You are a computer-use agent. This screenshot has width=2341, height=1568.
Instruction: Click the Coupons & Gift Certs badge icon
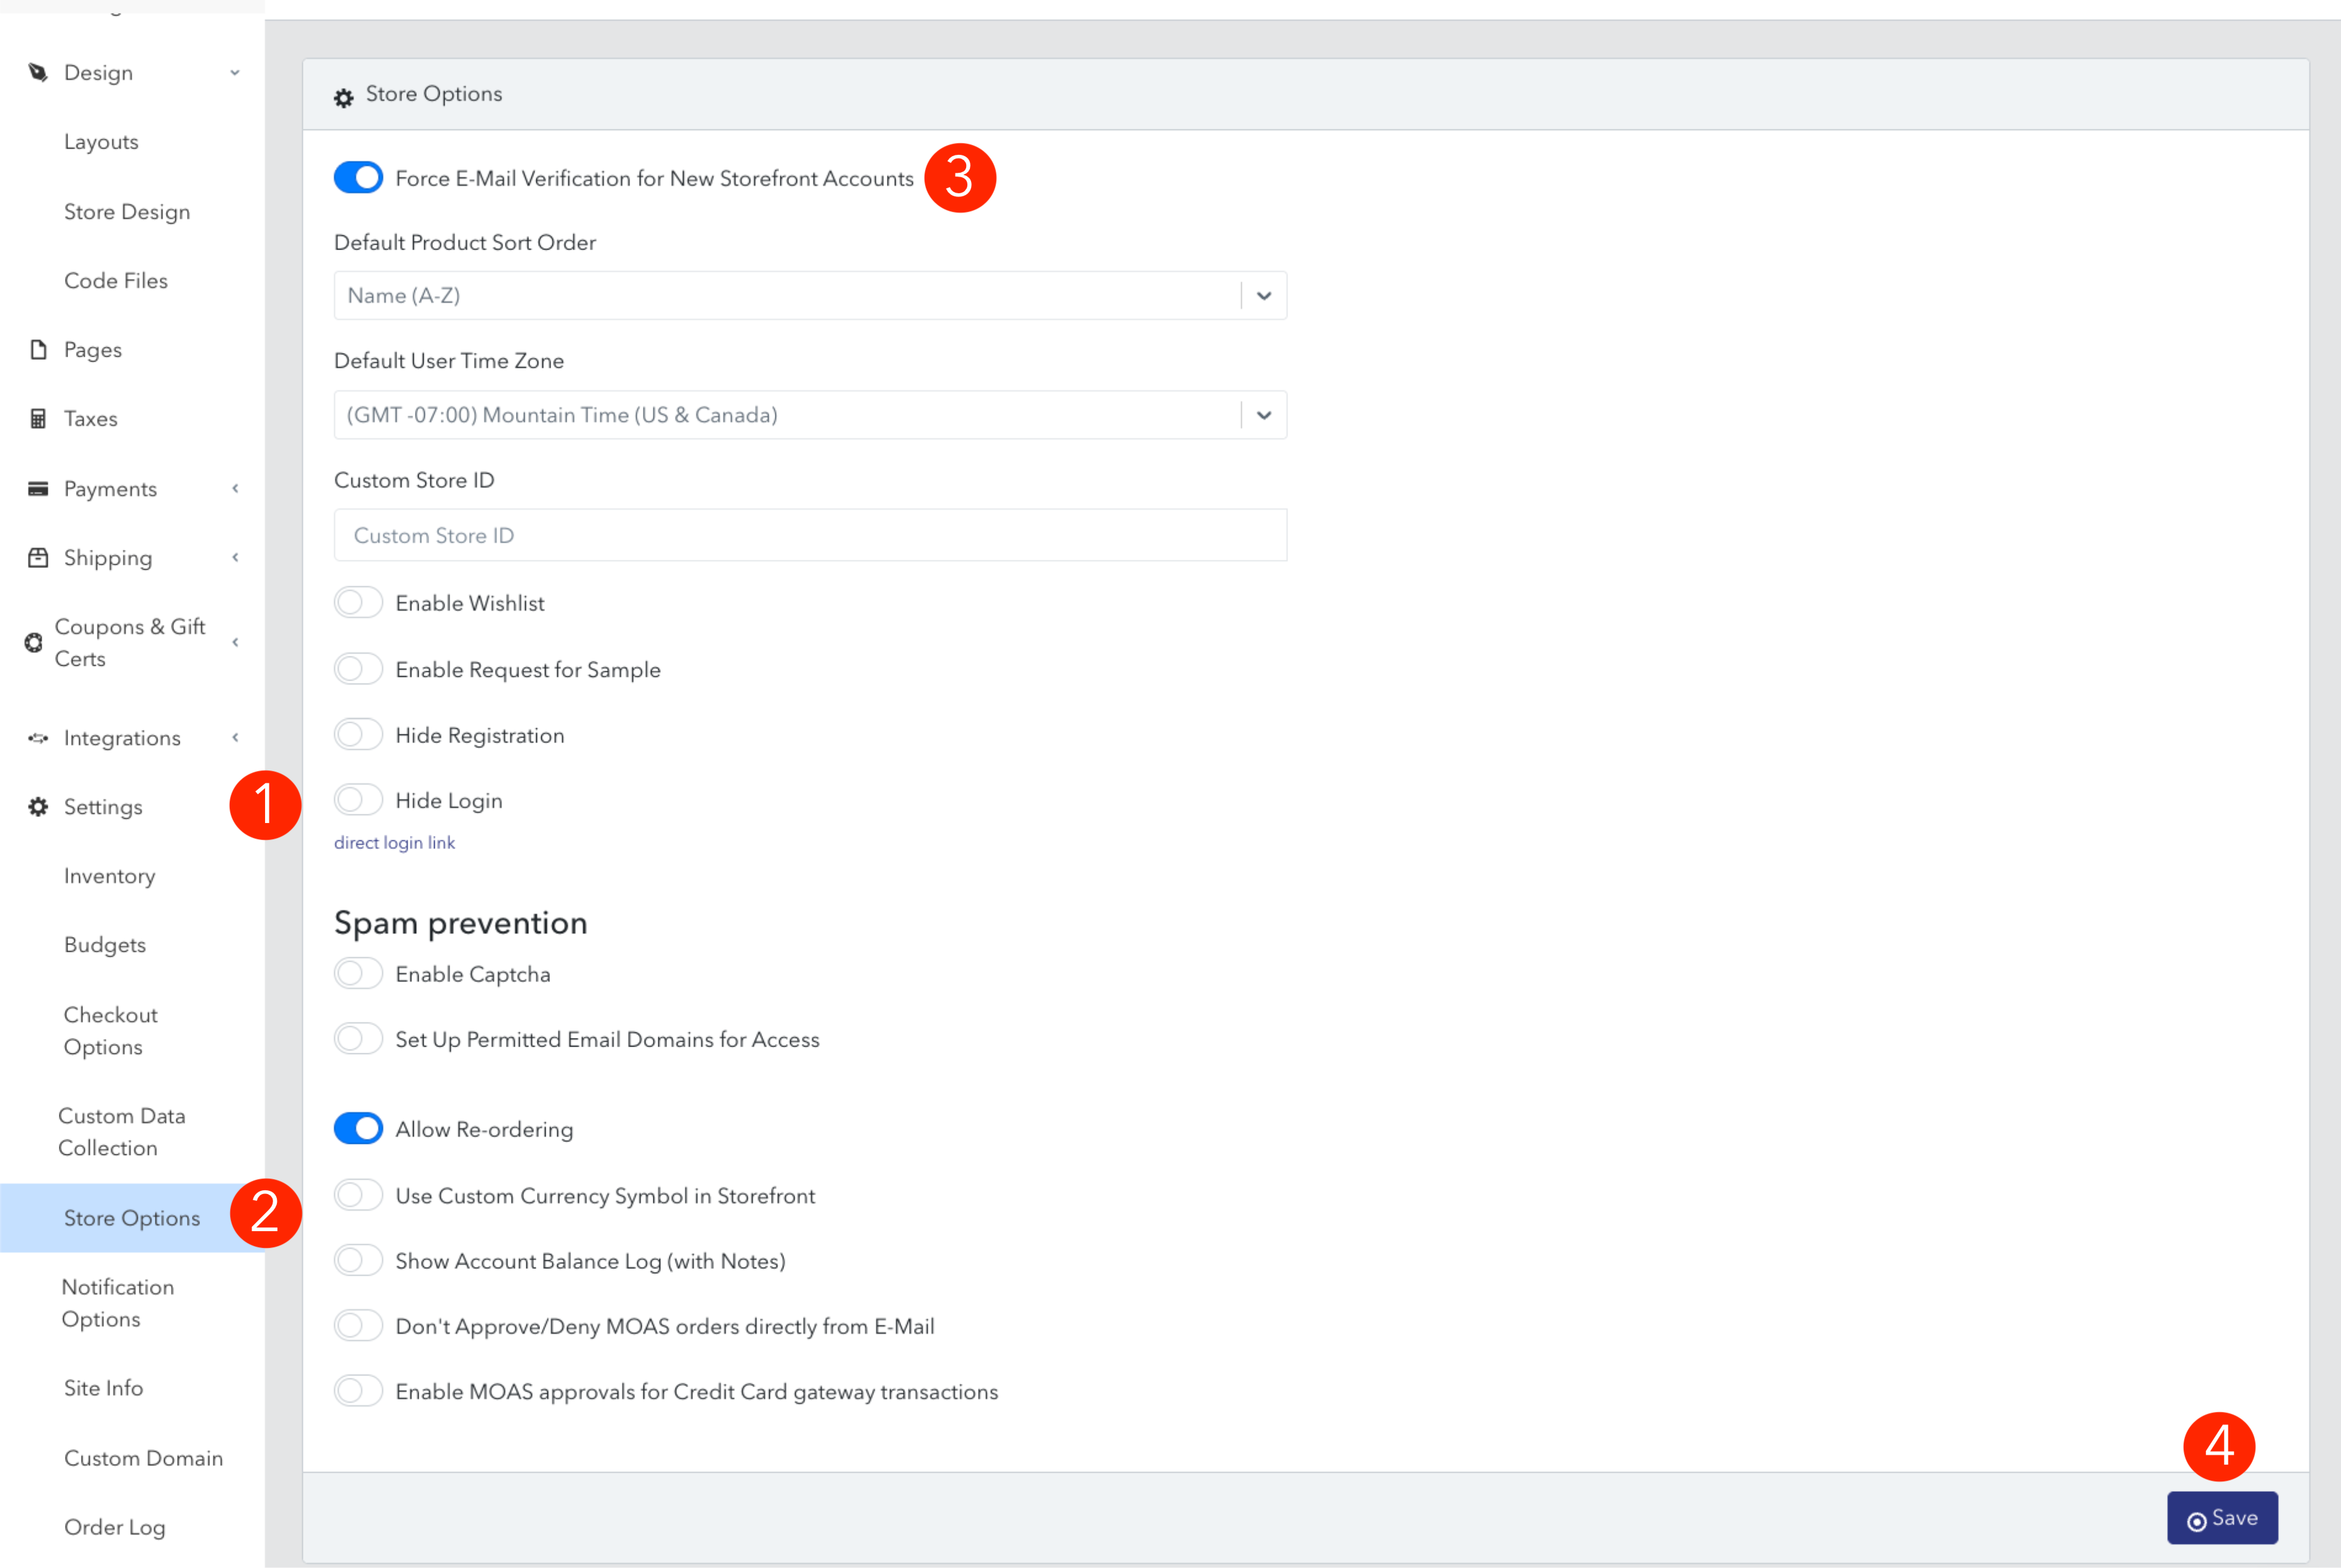(x=34, y=642)
